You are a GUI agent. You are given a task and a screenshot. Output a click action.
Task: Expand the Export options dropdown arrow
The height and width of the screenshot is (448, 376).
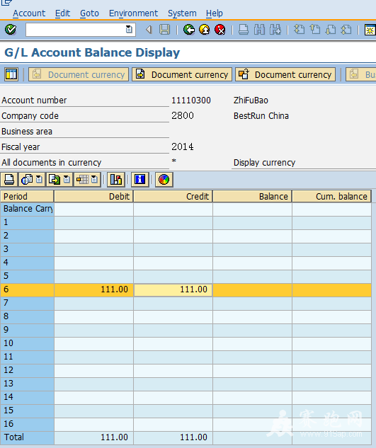[67, 180]
